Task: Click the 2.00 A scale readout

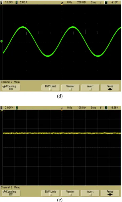Action: point(24,2)
